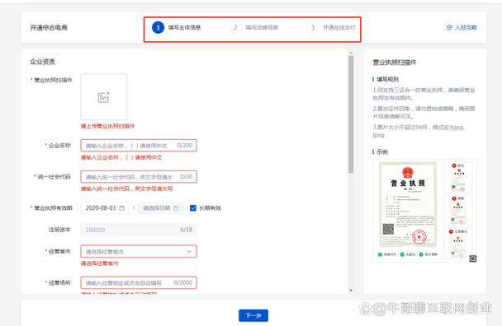This screenshot has width=502, height=326.
Task: Open the 请选择日期 end date picker
Action: [x=161, y=208]
